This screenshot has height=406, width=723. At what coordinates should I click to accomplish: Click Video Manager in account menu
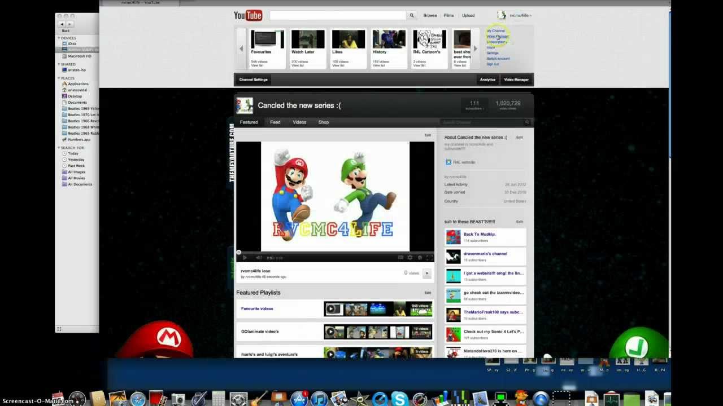[x=498, y=37]
